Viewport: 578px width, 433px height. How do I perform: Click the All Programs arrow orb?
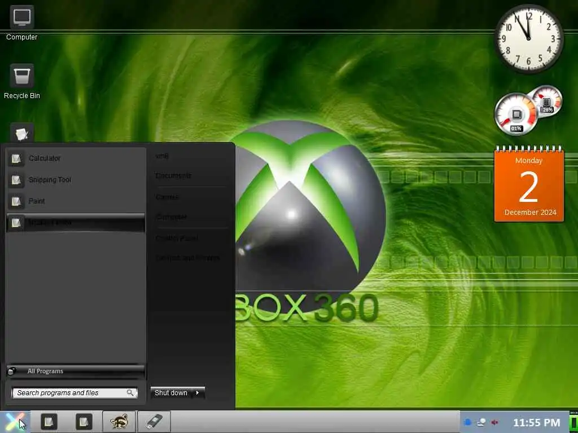click(11, 371)
